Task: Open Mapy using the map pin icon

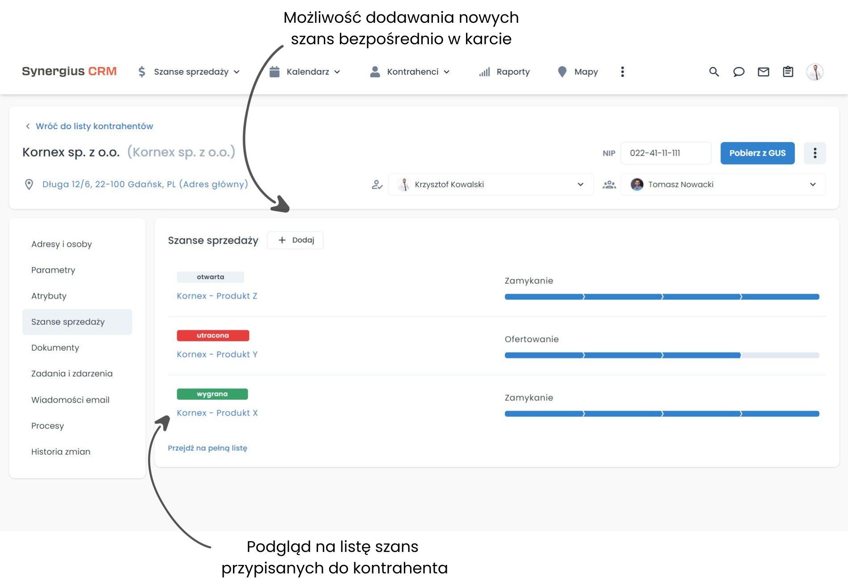Action: pos(562,72)
